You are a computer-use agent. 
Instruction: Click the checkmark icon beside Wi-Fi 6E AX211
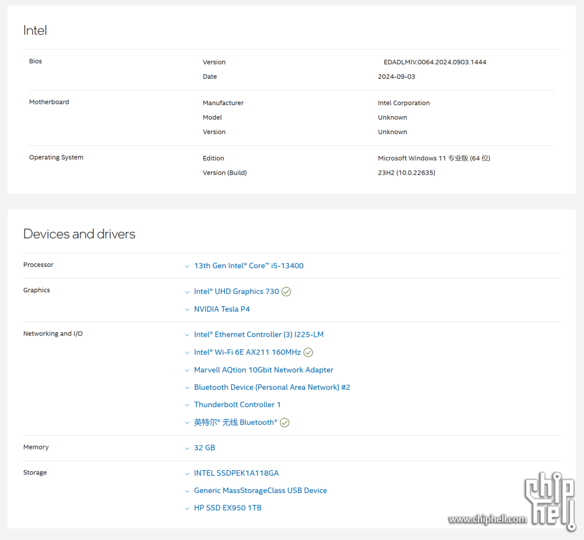308,352
